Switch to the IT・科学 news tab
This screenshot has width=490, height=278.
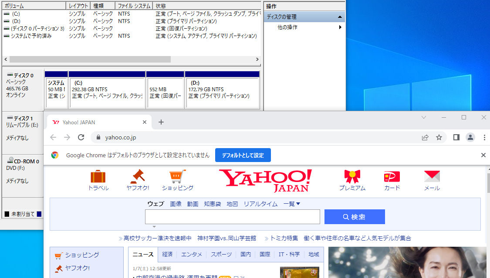[x=289, y=254]
